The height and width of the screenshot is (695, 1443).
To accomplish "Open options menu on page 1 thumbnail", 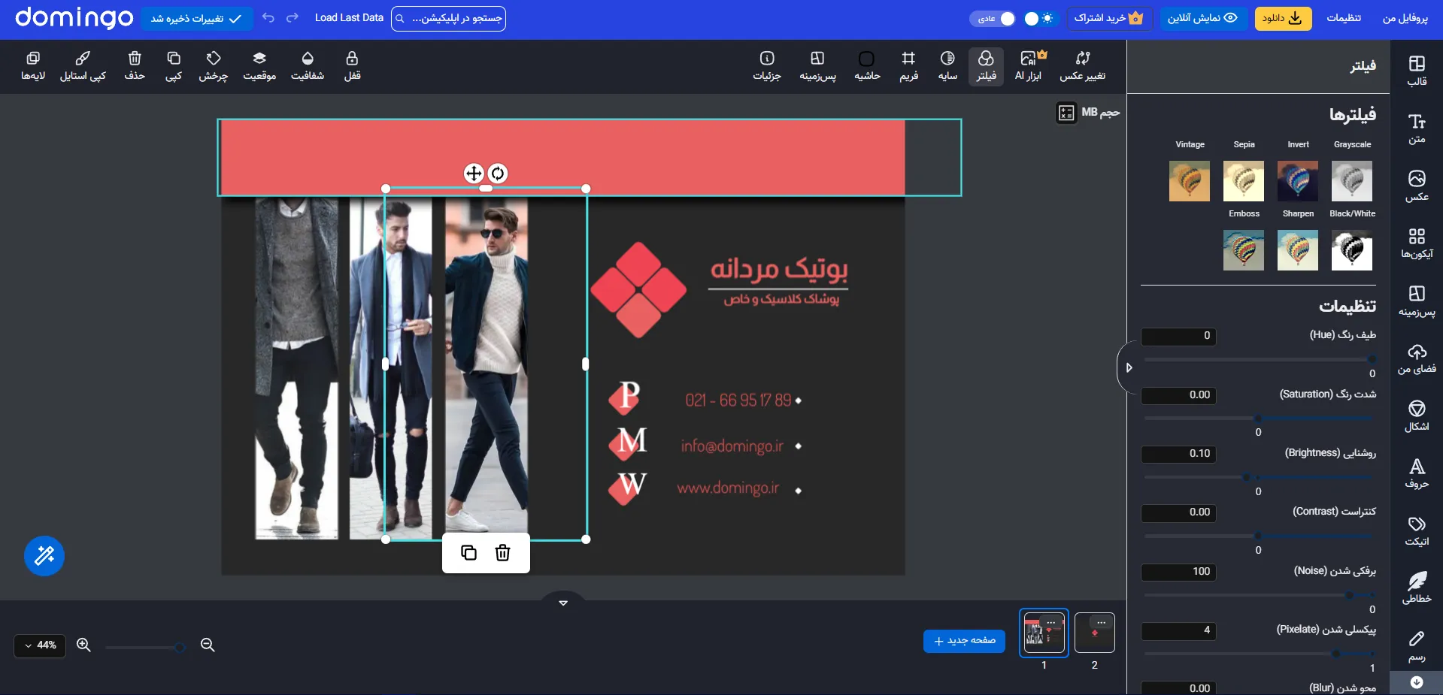I will [1051, 623].
